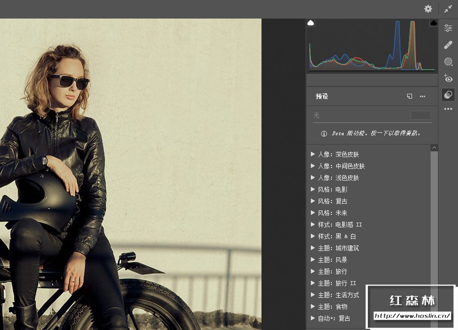This screenshot has width=458, height=330.
Task: Expand 风格: 复古 preset group
Action: click(312, 201)
